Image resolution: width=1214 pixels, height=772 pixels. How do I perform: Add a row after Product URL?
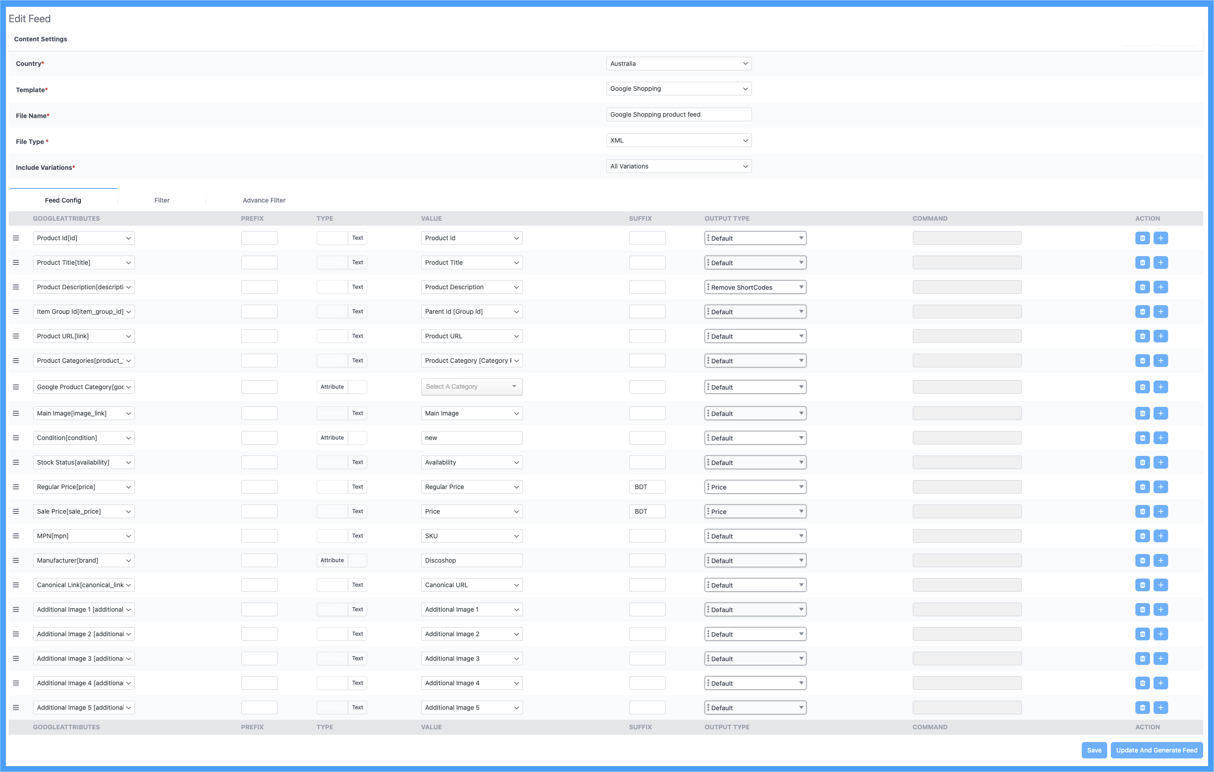(x=1160, y=336)
